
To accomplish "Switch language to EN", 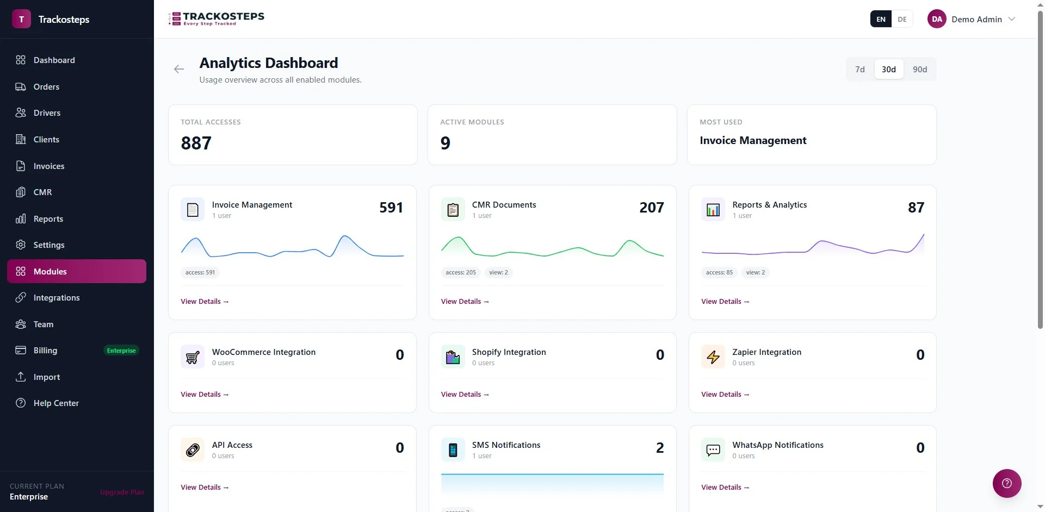I will click(x=881, y=19).
